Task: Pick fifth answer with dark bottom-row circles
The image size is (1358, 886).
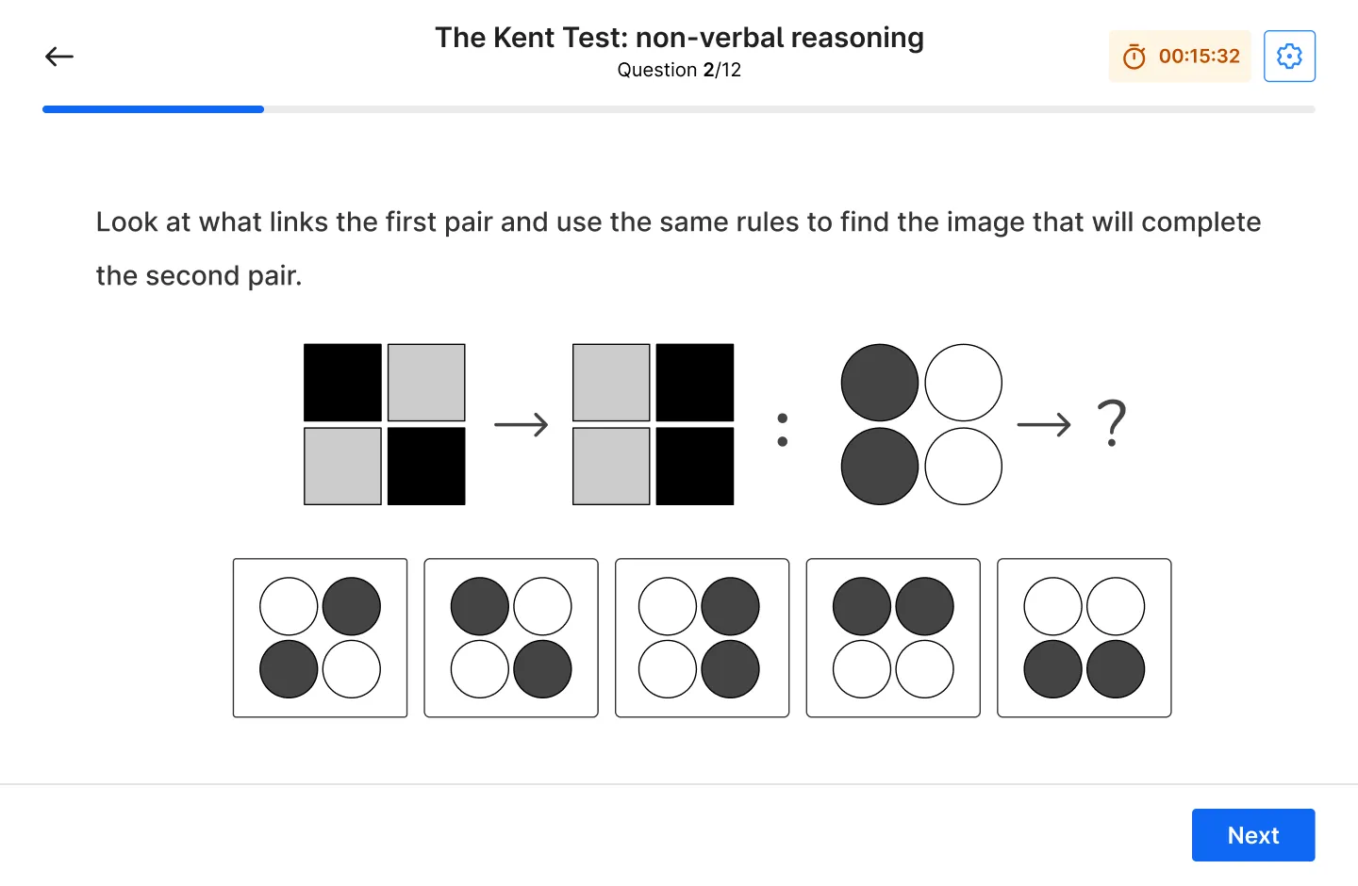Action: [1085, 638]
